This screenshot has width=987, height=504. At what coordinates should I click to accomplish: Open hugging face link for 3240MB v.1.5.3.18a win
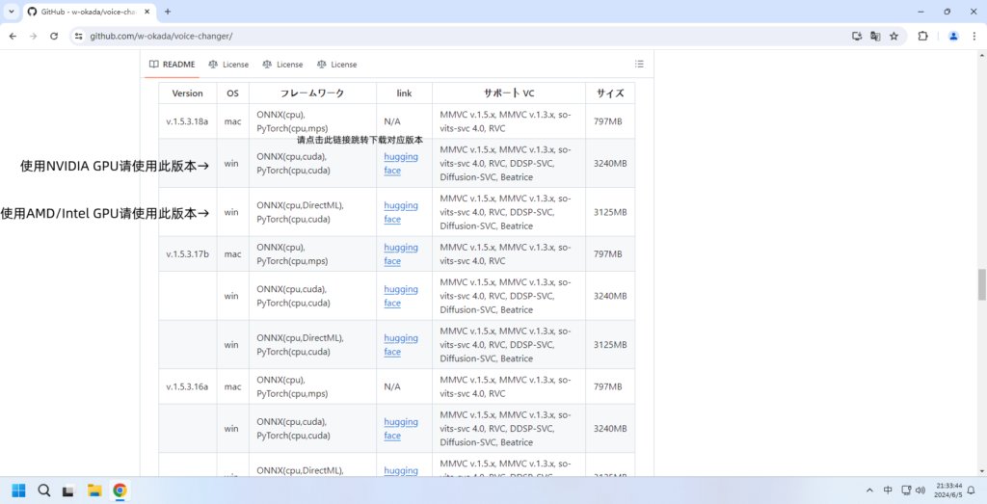pyautogui.click(x=401, y=164)
